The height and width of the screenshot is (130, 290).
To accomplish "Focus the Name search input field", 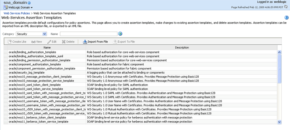I will (88, 34).
